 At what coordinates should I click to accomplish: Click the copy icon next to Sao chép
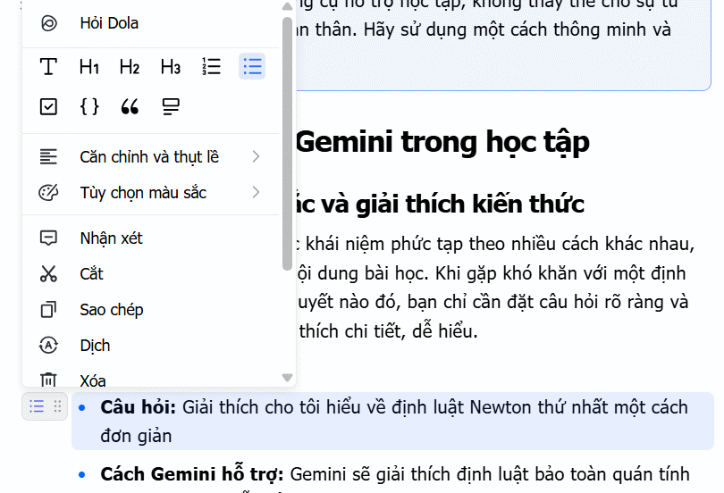click(48, 309)
